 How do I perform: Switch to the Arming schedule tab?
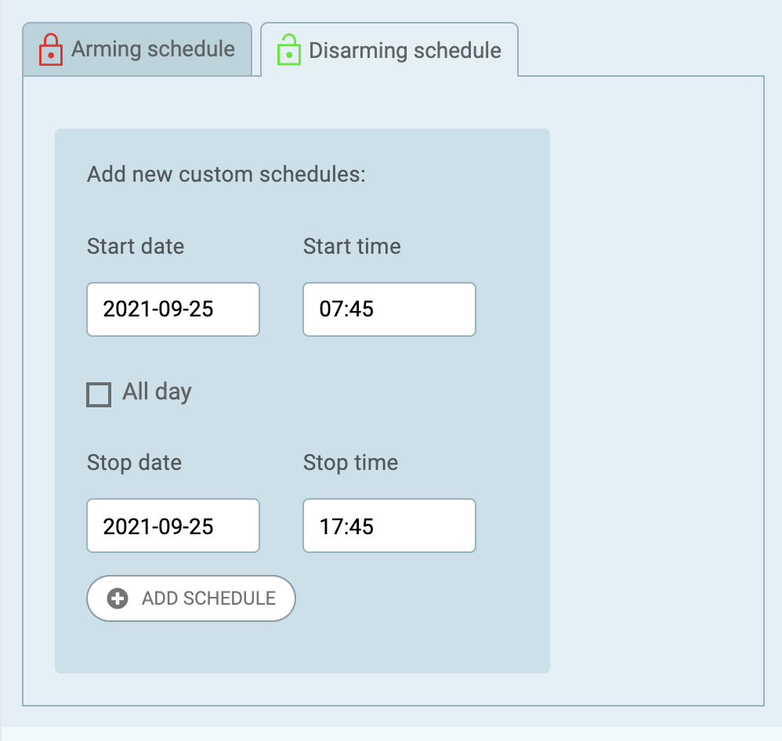click(x=137, y=49)
